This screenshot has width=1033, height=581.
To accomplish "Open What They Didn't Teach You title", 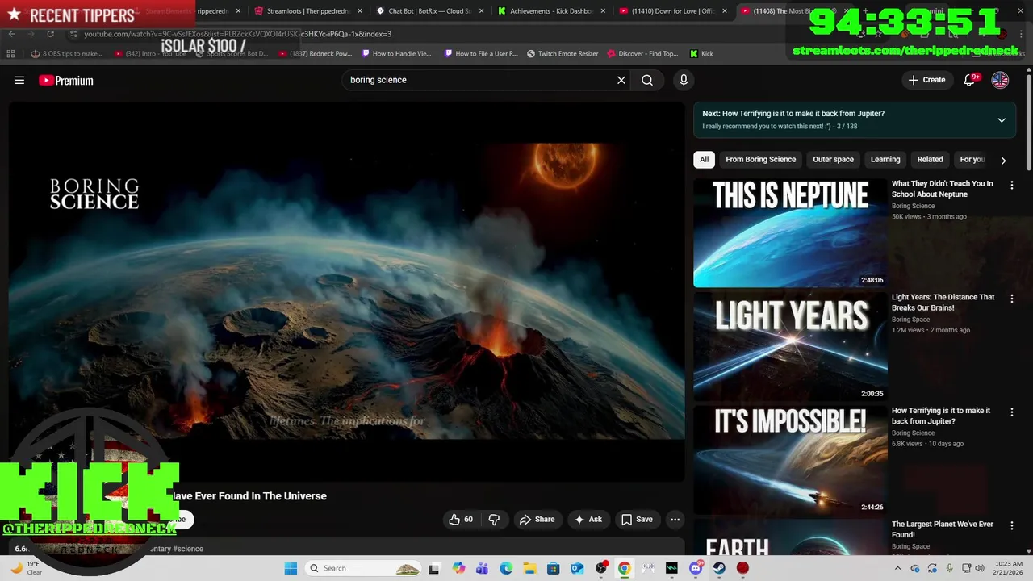I will point(942,189).
